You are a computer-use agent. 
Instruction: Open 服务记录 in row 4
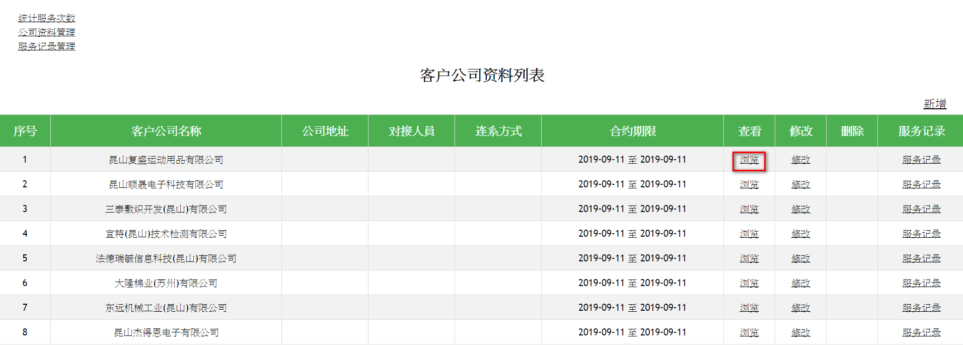coord(921,234)
